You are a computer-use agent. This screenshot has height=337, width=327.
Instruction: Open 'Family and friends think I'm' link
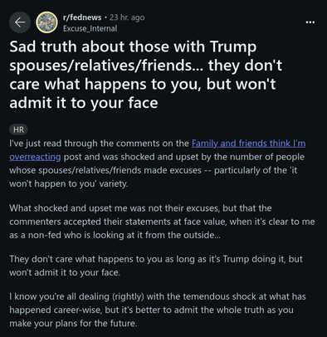point(249,144)
